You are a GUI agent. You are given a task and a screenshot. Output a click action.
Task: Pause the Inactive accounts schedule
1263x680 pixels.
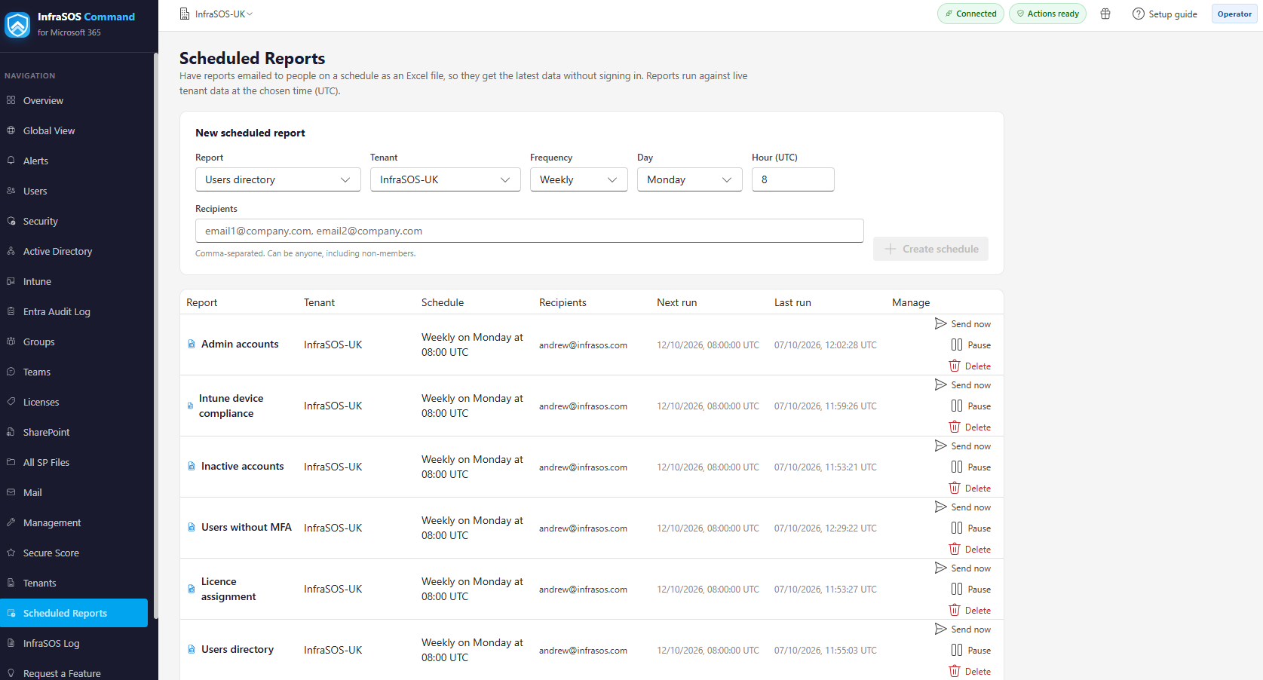971,467
